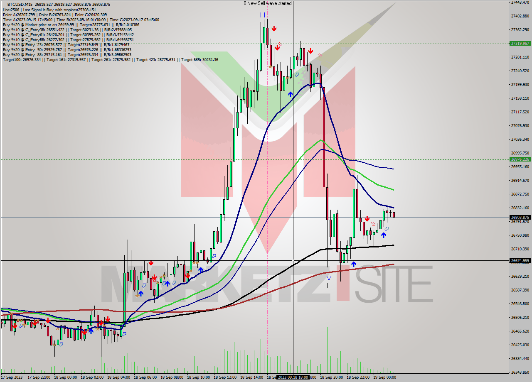Click the '18 Sep 10:00' time axis label

point(199,377)
